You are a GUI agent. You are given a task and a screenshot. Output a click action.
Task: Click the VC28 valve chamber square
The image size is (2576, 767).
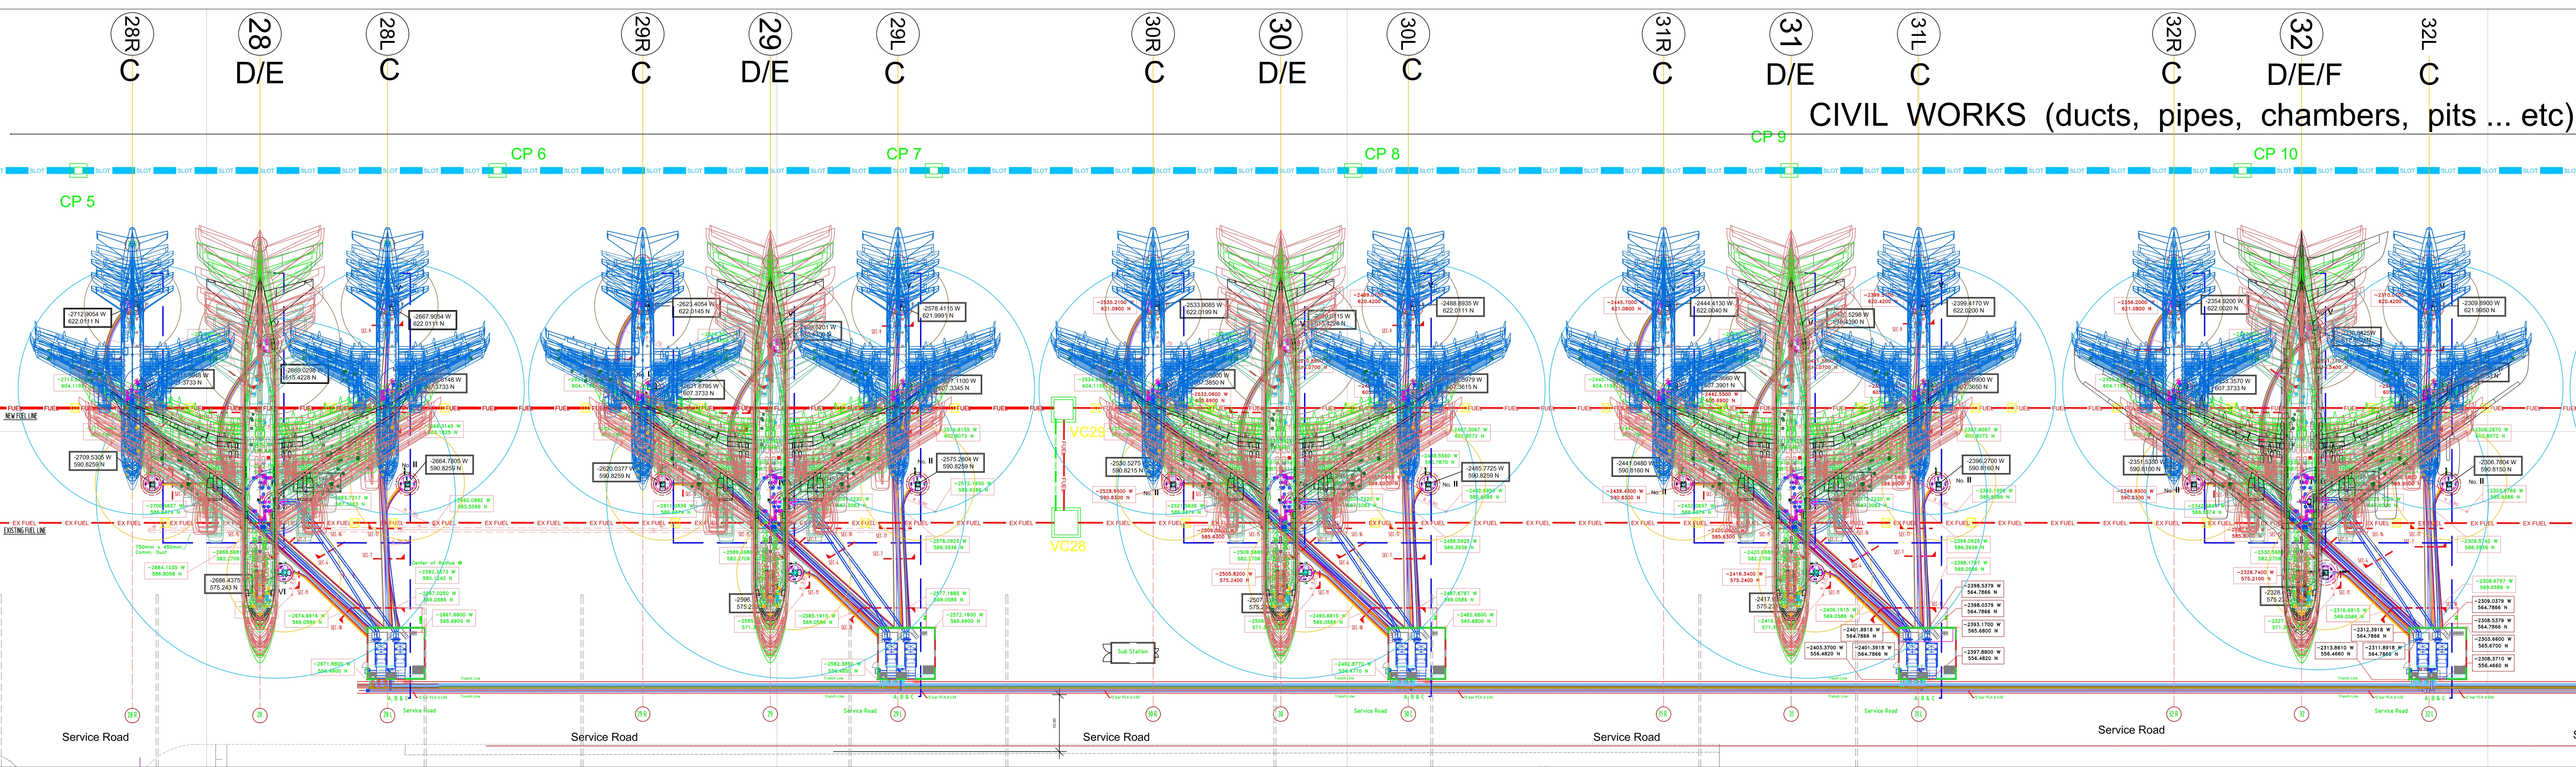click(x=1066, y=522)
